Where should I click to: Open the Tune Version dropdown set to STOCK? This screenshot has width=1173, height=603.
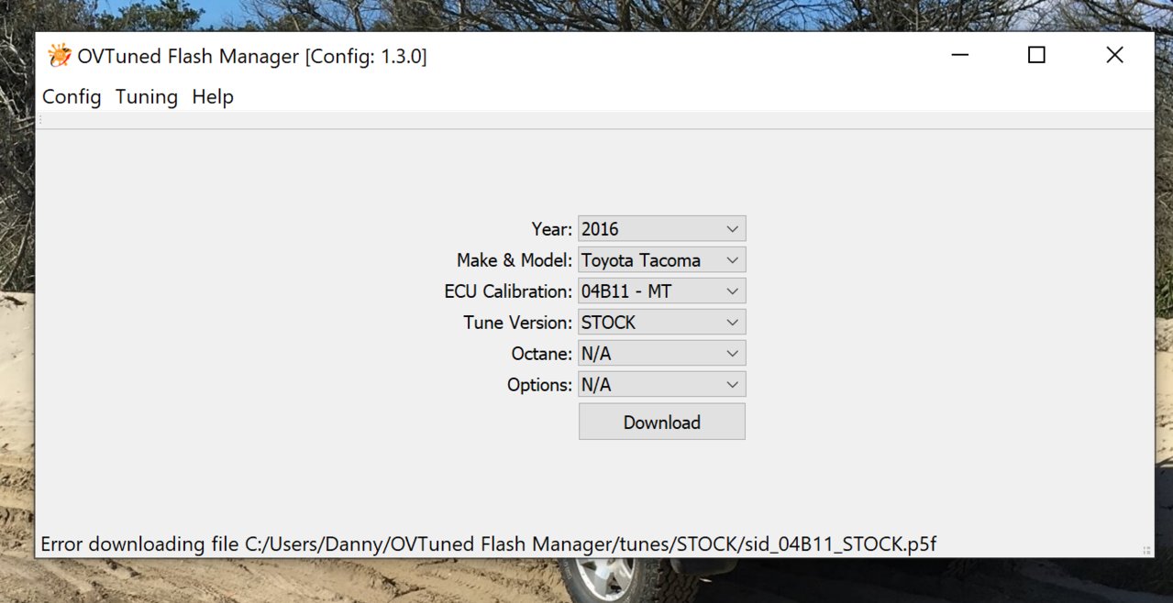click(x=661, y=323)
